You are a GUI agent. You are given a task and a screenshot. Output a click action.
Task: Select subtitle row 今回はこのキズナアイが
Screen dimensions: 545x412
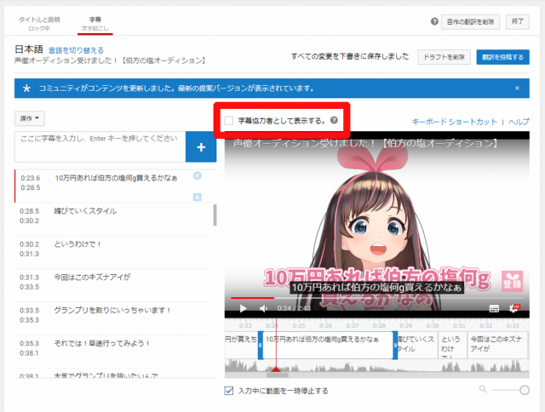[x=112, y=285]
